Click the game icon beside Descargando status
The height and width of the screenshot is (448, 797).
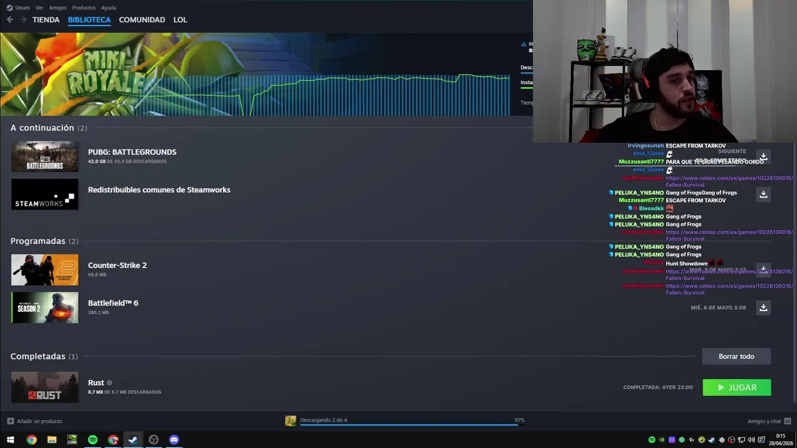pyautogui.click(x=291, y=421)
